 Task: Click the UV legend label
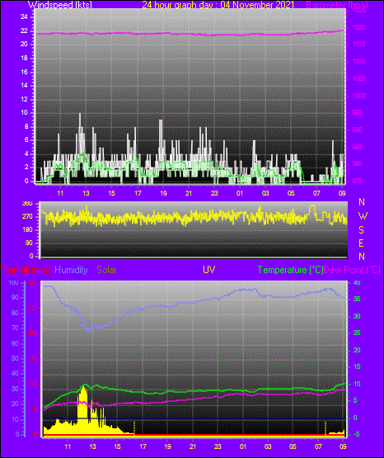(209, 270)
